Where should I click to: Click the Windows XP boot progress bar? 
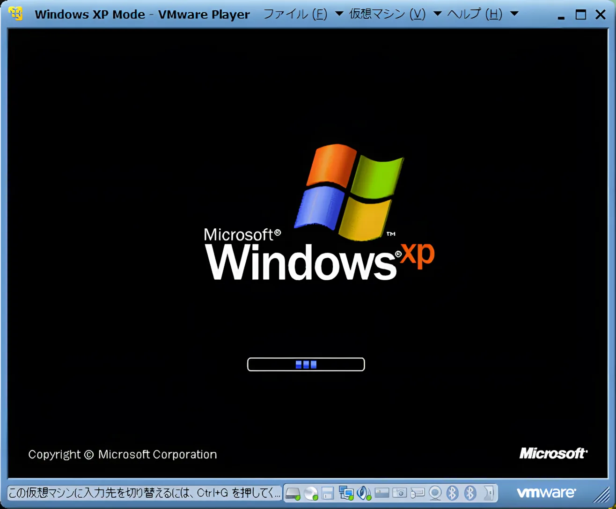pyautogui.click(x=306, y=364)
